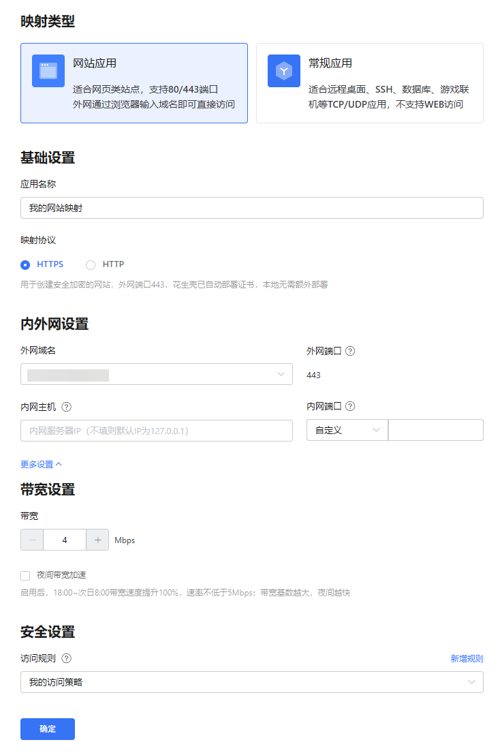Click the help icon beside 访问规则
Image resolution: width=502 pixels, height=755 pixels.
pos(67,658)
